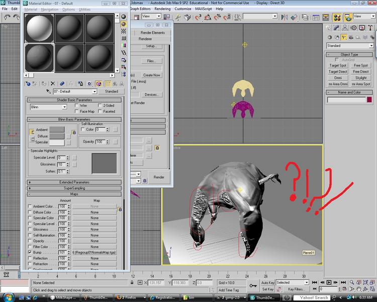Open Customize menu

point(183,9)
